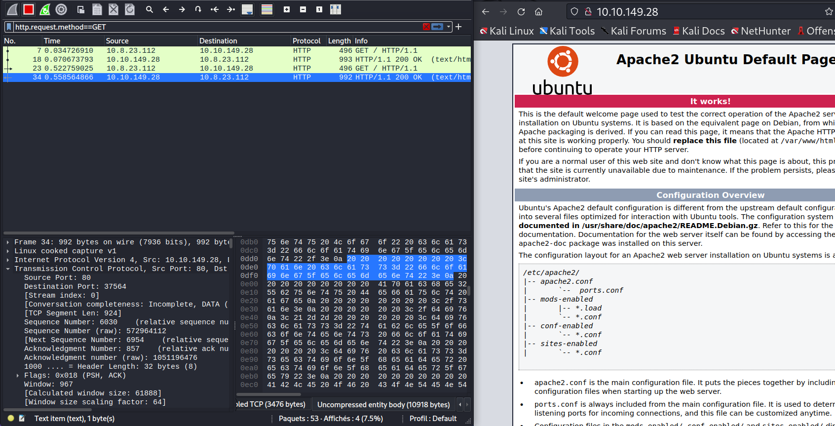The width and height of the screenshot is (835, 426).
Task: Open Kali Forums bookmark
Action: (634, 31)
